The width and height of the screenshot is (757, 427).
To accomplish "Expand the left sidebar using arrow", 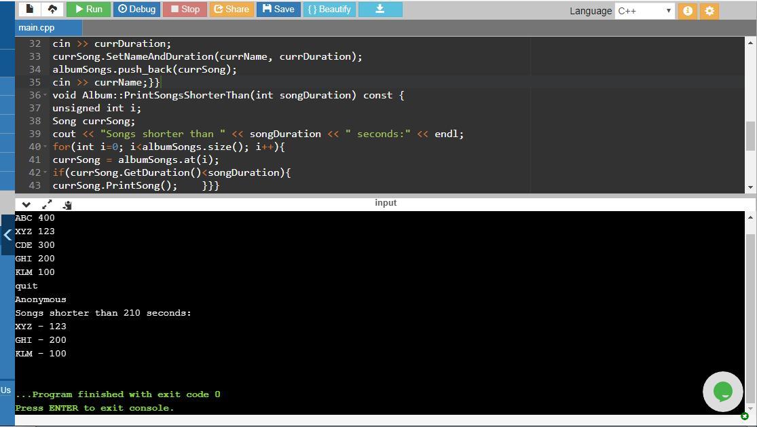I will tap(7, 235).
